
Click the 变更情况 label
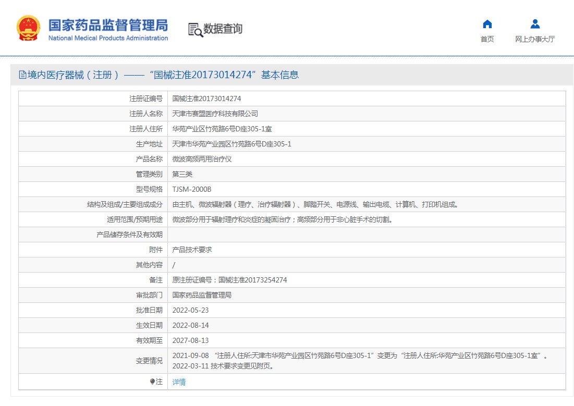point(149,361)
